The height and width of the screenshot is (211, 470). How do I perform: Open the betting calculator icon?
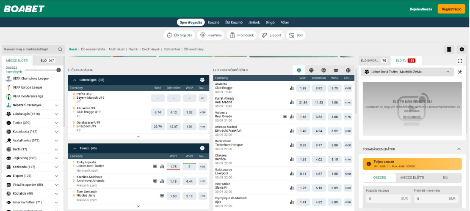(449, 49)
